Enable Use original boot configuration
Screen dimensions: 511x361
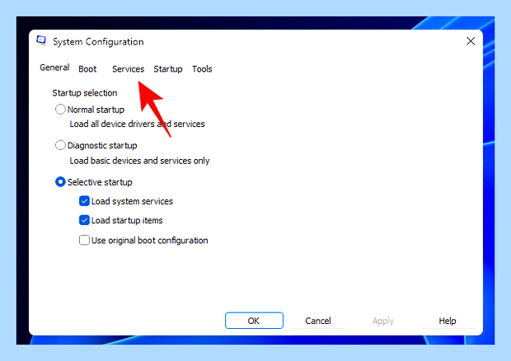click(84, 240)
